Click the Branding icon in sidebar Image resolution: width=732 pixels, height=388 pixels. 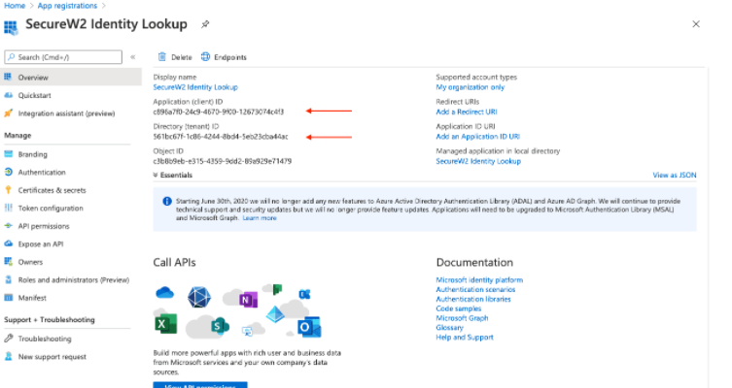(8, 154)
